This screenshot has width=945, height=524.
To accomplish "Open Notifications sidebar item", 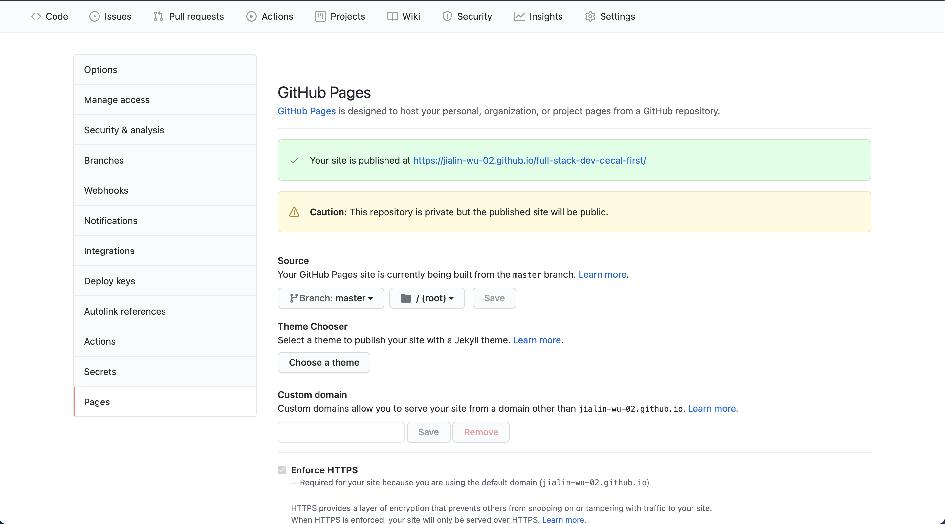I will [165, 220].
